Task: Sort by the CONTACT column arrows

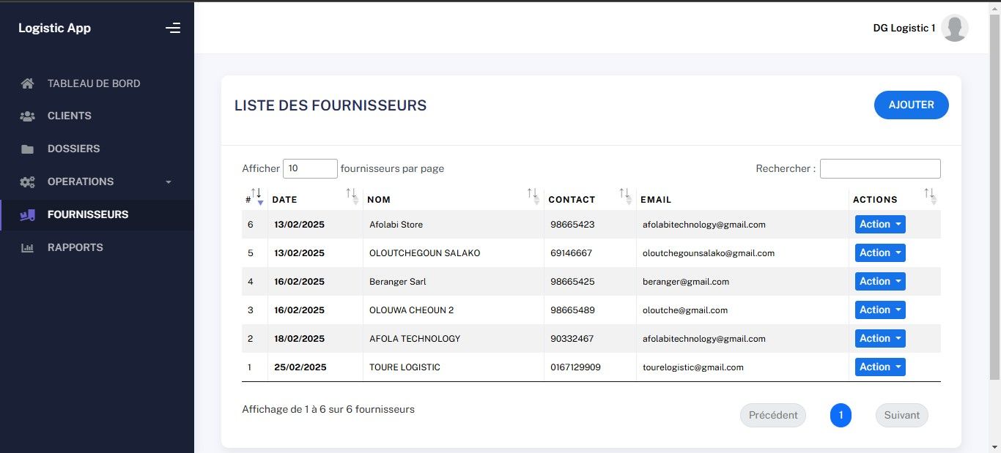Action: click(x=625, y=197)
